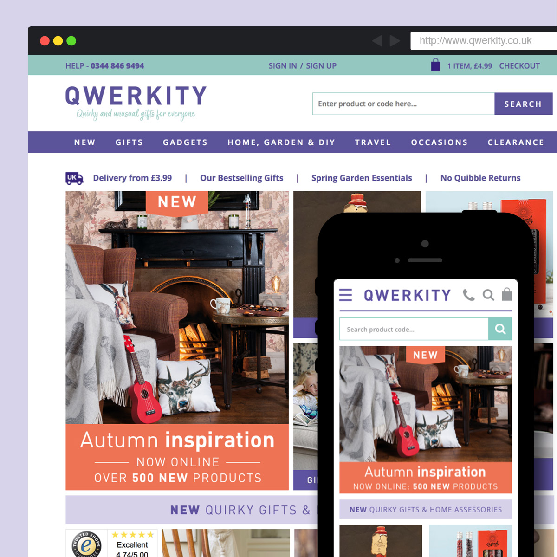
Task: Tap the phone call icon on mobile header
Action: coord(469,295)
